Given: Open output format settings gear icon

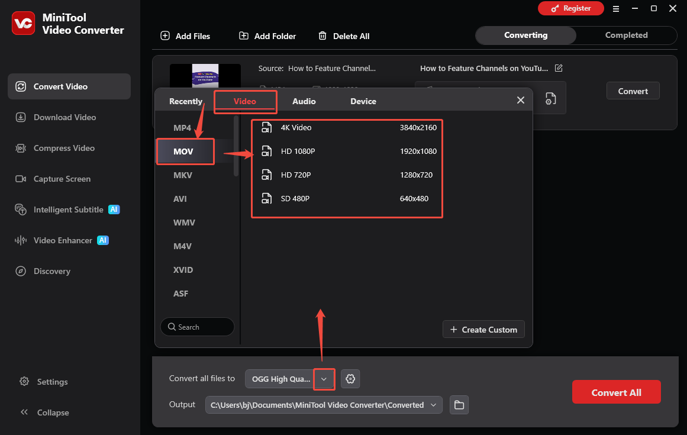Looking at the screenshot, I should (x=350, y=379).
